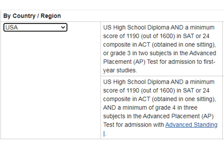Click the word "Region" in the table heading

[x=51, y=16]
